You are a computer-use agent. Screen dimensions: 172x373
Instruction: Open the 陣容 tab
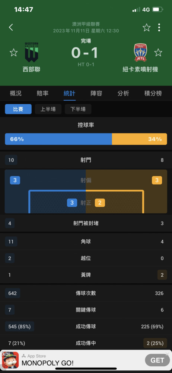point(96,94)
